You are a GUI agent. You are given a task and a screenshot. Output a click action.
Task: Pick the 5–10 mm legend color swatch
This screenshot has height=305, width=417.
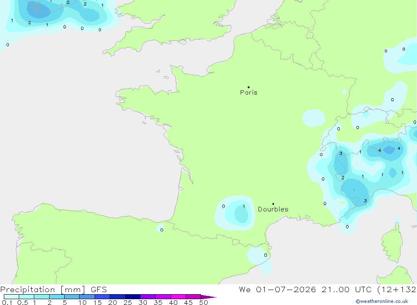click(x=72, y=297)
